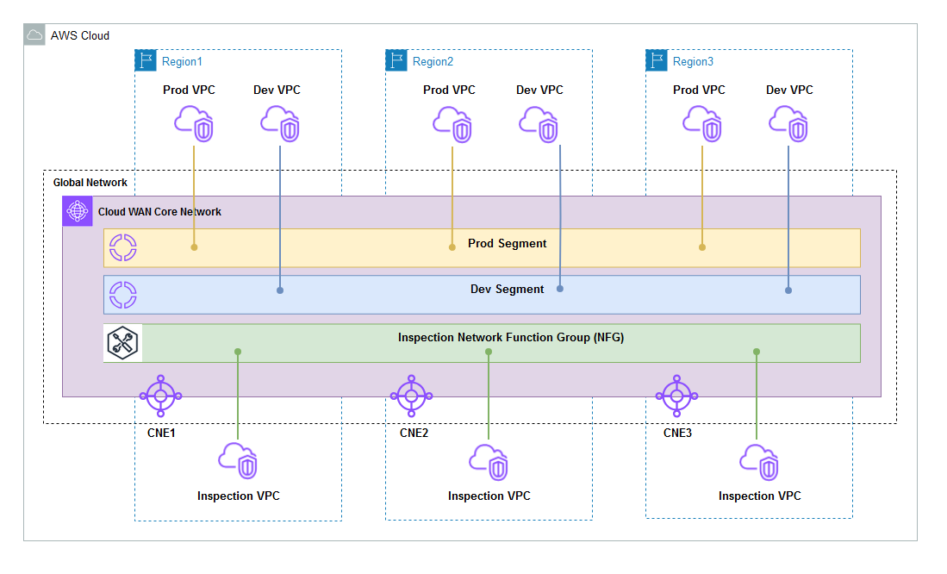Click the Inspection NFG tools icon

tap(122, 343)
